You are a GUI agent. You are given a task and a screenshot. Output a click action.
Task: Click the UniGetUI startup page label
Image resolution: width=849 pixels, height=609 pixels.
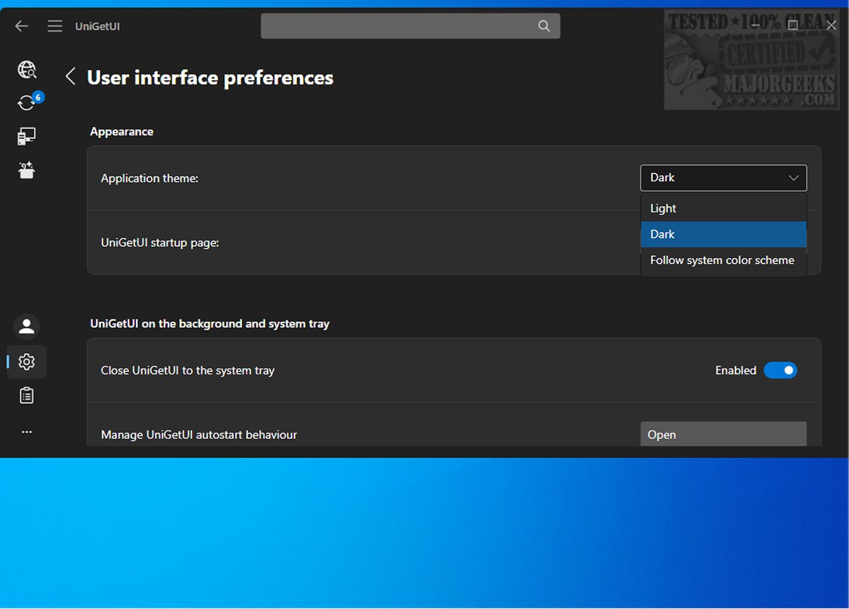pos(160,242)
